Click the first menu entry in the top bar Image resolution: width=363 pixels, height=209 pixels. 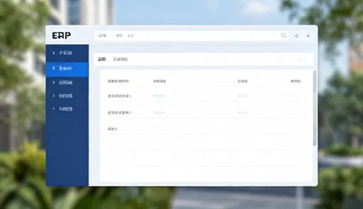(102, 36)
